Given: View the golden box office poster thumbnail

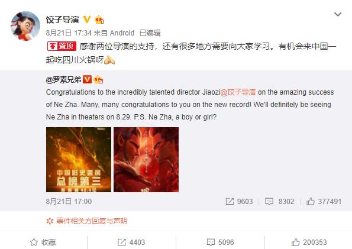Looking at the screenshot, I should [79, 160].
